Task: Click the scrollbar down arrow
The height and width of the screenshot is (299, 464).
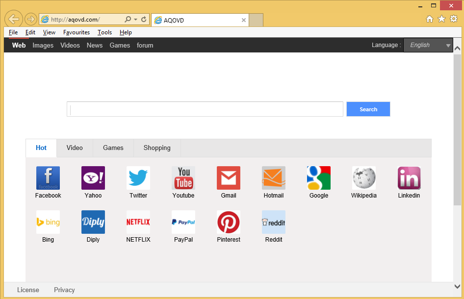Action: point(457,286)
